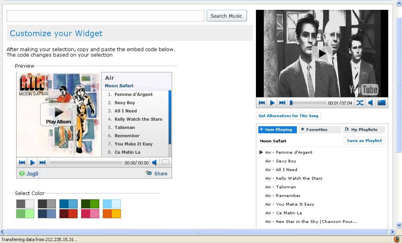Select the dark gray color swatch

click(47, 204)
